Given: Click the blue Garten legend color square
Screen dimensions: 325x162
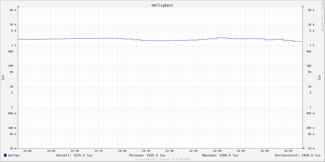Looking at the screenshot, I should pos(5,155).
